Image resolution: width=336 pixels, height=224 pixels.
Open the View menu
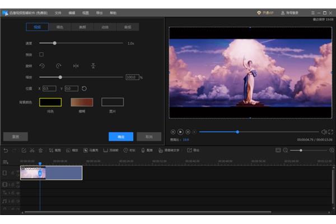coord(86,13)
